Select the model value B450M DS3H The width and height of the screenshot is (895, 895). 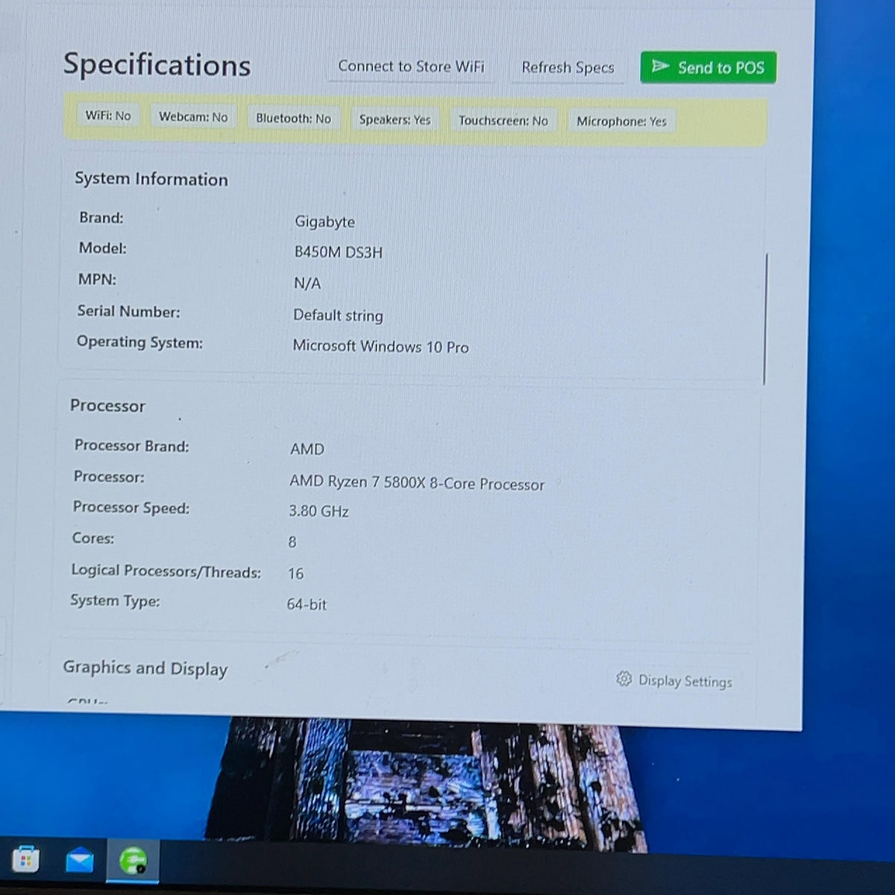coord(338,252)
